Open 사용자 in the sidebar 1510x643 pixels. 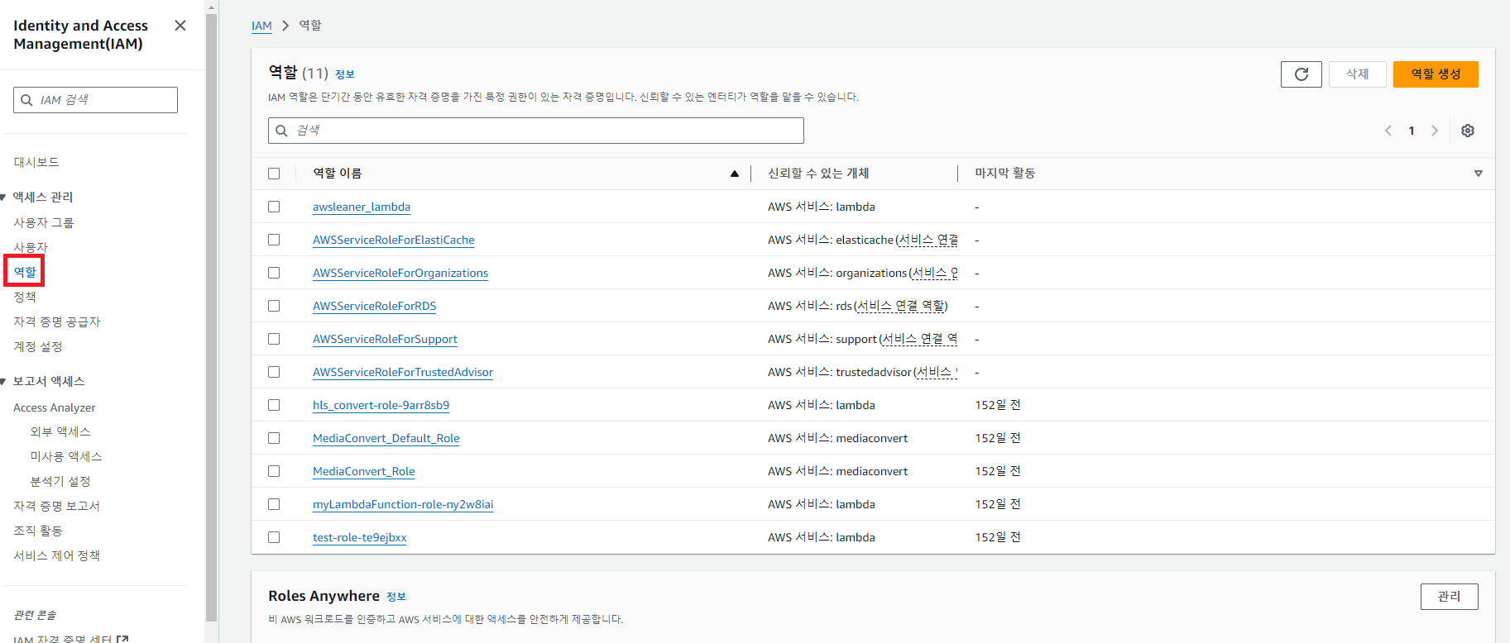pos(31,247)
